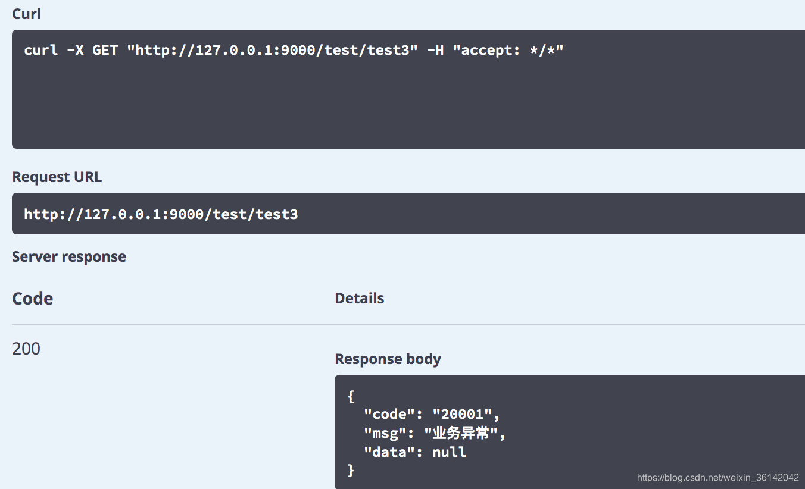Click the Details column header
Viewport: 805px width, 489px height.
(360, 299)
